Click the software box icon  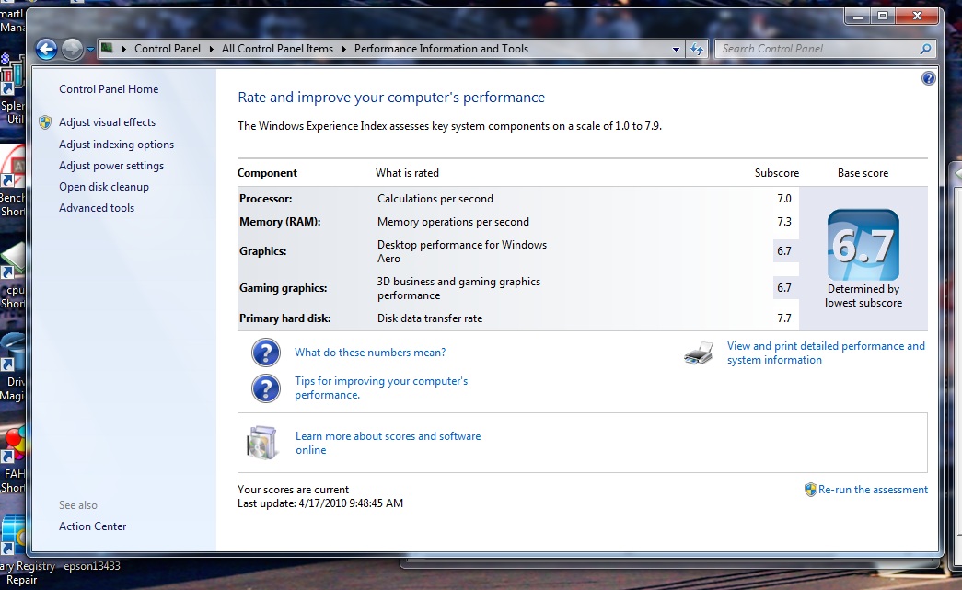click(x=262, y=442)
